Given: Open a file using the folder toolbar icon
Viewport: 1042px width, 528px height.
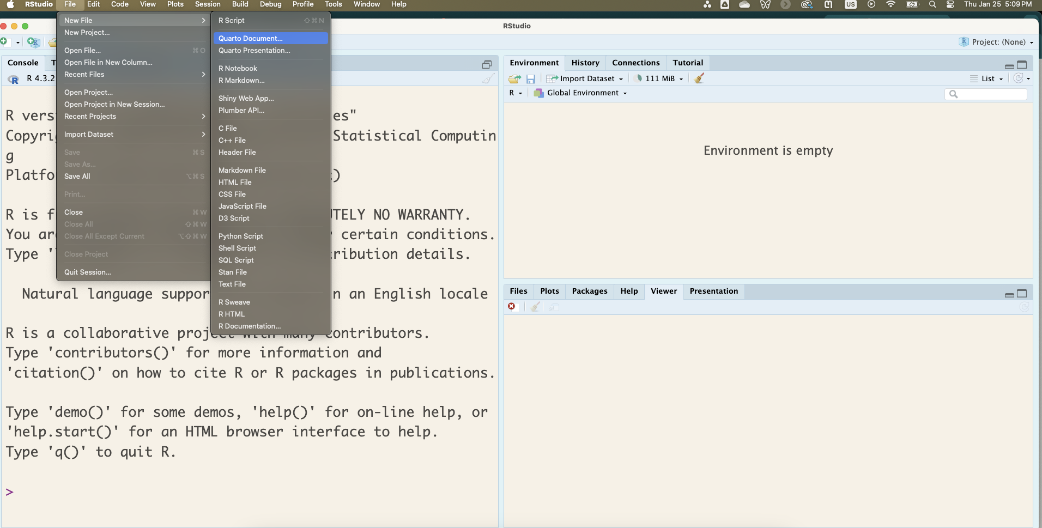Looking at the screenshot, I should point(52,43).
